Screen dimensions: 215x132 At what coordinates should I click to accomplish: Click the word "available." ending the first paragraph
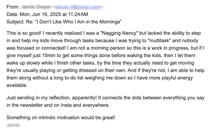[17, 85]
